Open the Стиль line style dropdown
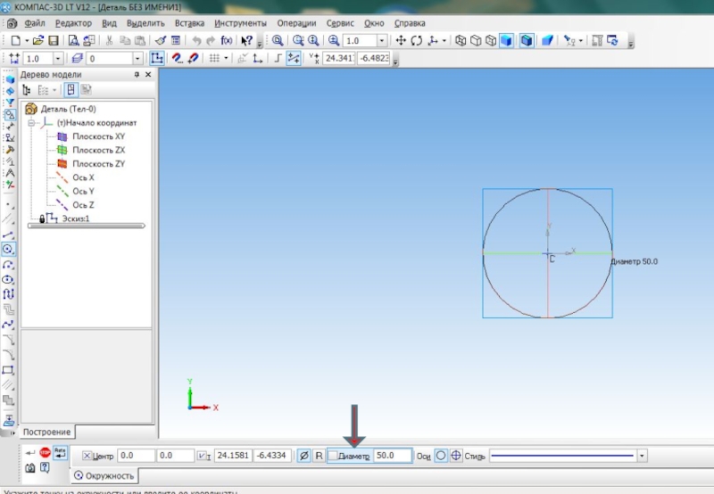 (642, 456)
